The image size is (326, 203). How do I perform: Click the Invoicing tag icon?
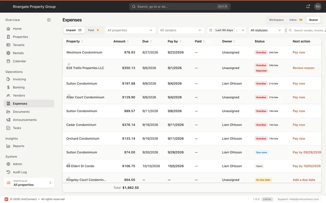tap(8, 79)
